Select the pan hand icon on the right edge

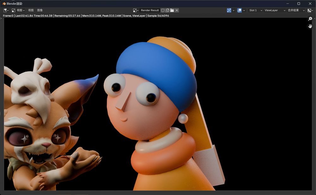tap(310, 26)
